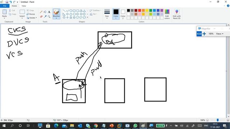Pick the Curve shape
The height and width of the screenshot is (129, 230).
pyautogui.click(x=67, y=11)
